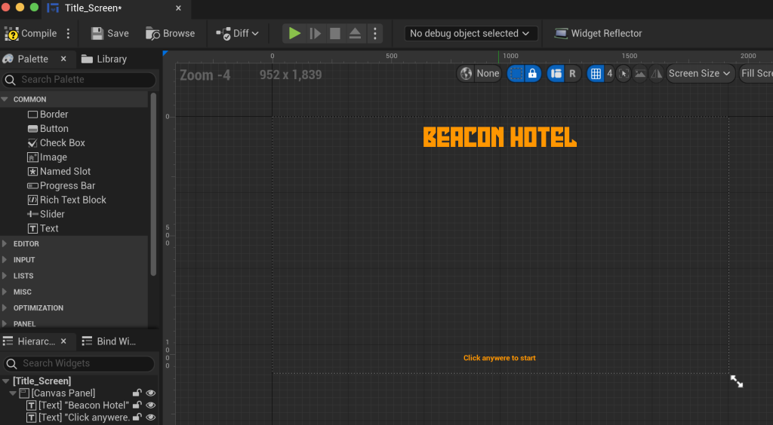Click the localization globe icon
This screenshot has height=425, width=773.
(x=467, y=73)
